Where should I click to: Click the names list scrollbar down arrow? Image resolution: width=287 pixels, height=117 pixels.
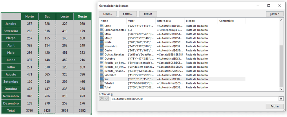tap(282, 89)
